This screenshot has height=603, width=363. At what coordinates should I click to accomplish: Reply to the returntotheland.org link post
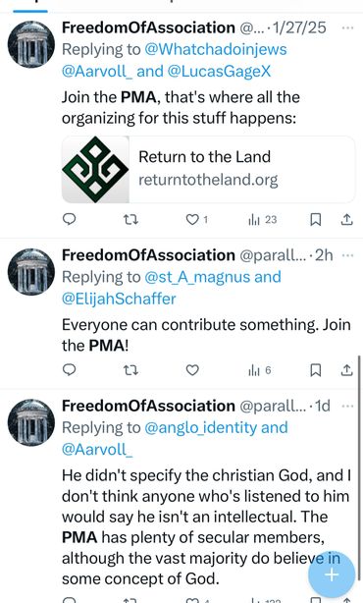69,219
